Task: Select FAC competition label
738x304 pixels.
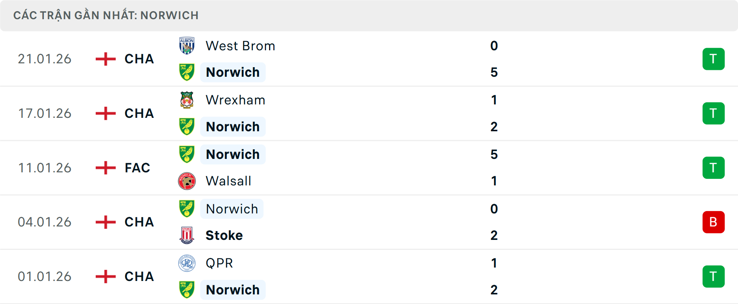Action: coord(137,168)
